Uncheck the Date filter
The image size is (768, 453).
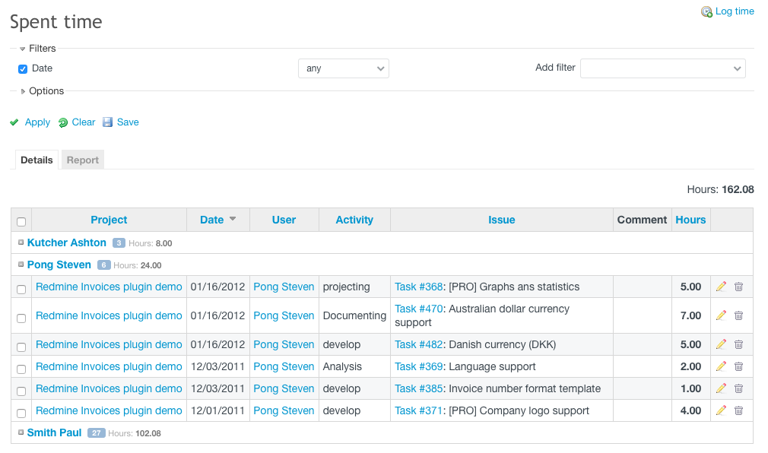[x=22, y=68]
